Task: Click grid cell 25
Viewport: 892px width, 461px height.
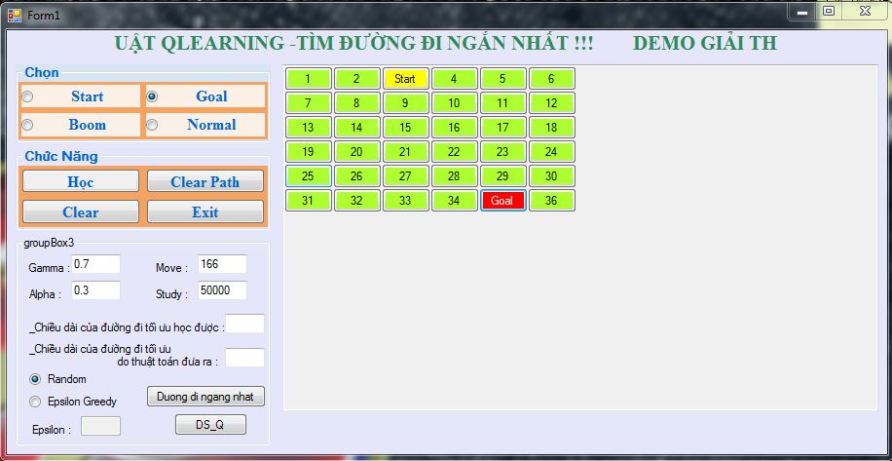Action: (x=309, y=175)
